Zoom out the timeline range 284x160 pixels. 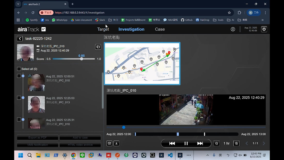pos(217,143)
